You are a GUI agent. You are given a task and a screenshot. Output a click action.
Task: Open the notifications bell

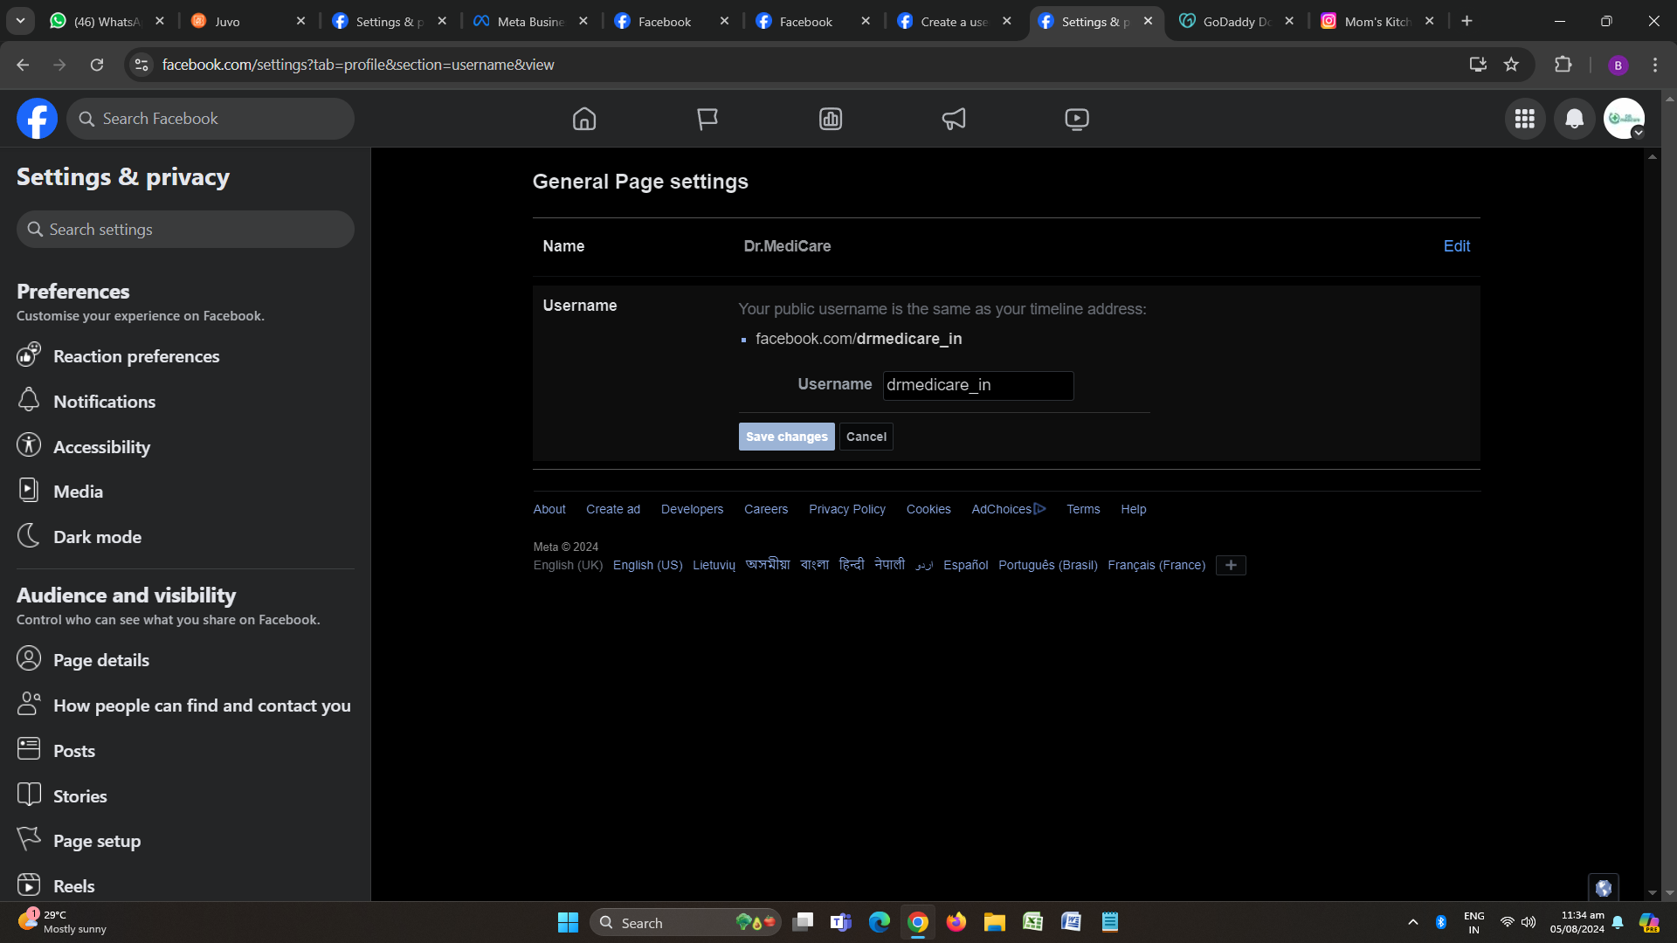tap(1574, 119)
